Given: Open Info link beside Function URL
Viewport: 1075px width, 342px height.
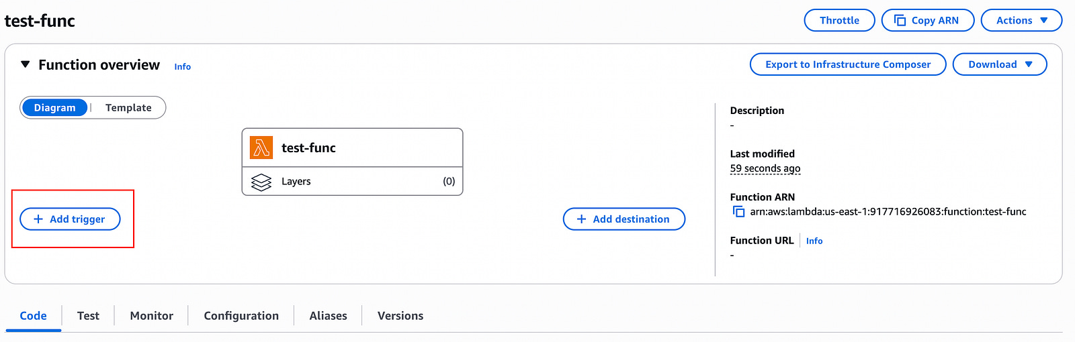Looking at the screenshot, I should (814, 241).
